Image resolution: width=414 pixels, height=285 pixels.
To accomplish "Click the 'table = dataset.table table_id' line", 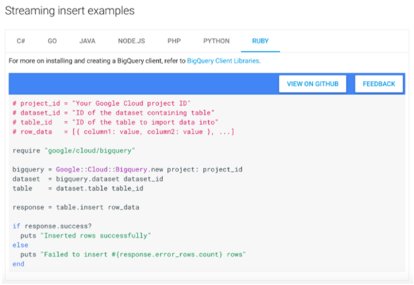I will click(78, 189).
